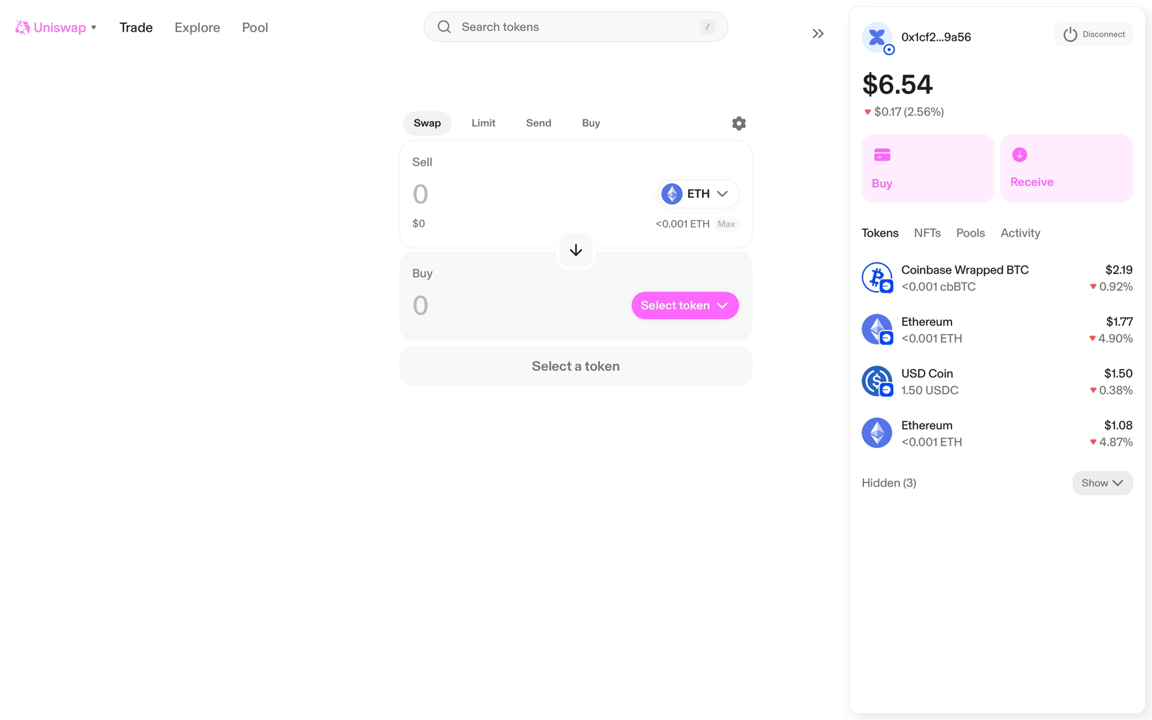Open the Coinbase Wrapped BTC row

click(997, 278)
